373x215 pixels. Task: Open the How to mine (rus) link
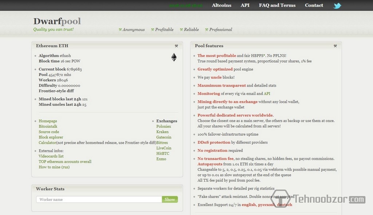coord(54,167)
